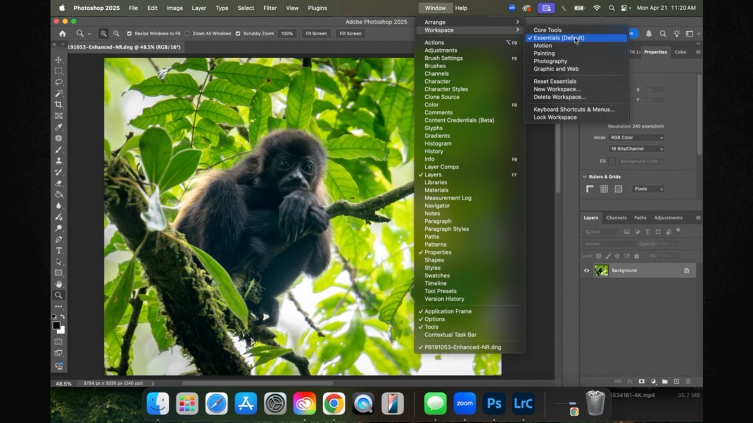The image size is (753, 423).
Task: Open the Mode dropdown showing RGB Color
Action: tap(636, 137)
